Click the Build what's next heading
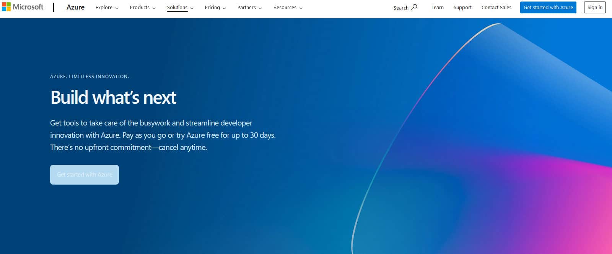This screenshot has height=254, width=612. pos(113,97)
